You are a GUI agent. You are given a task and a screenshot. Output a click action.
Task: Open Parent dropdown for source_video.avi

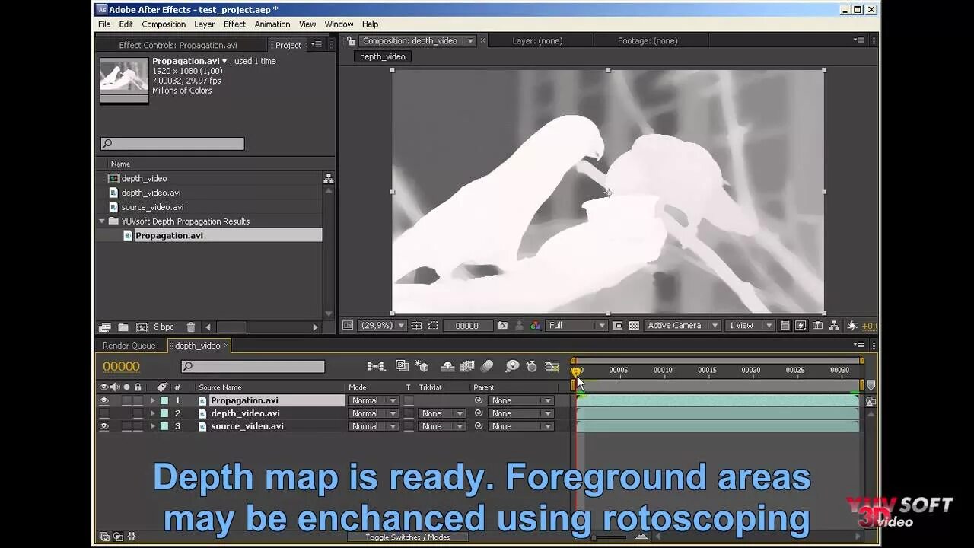point(520,426)
